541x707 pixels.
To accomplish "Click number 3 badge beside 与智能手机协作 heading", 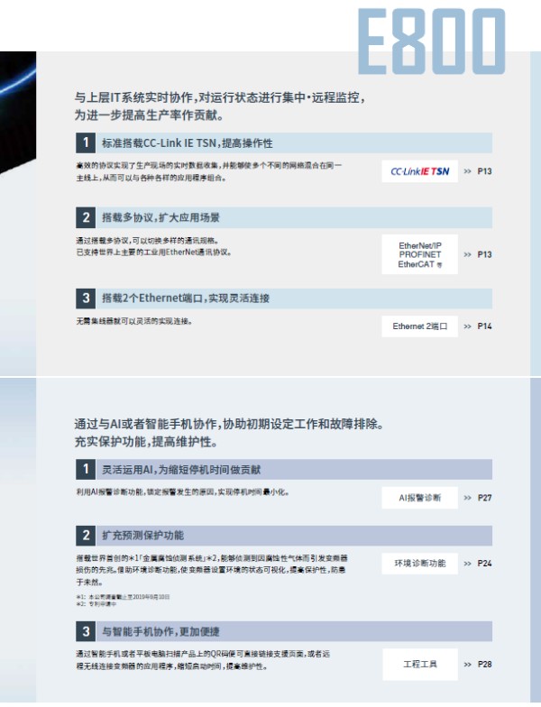I will [x=85, y=631].
